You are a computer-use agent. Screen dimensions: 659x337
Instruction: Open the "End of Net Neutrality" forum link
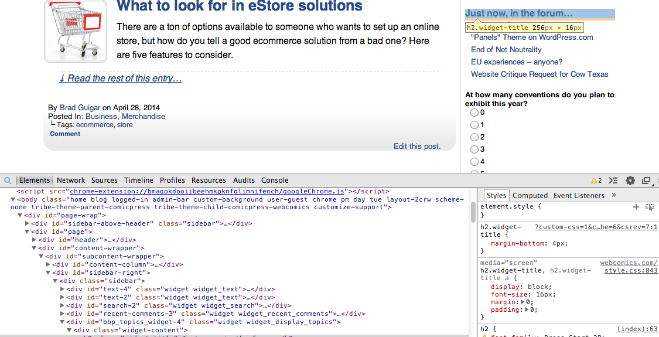[506, 50]
